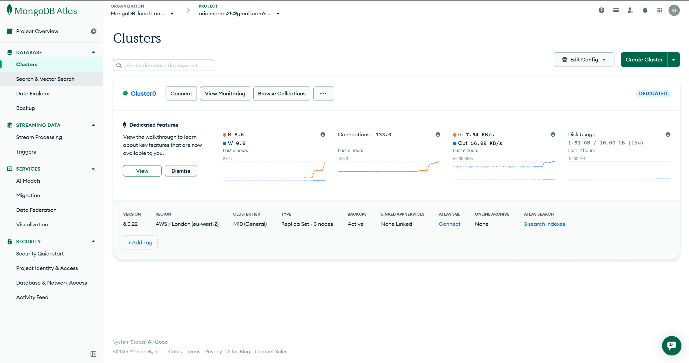Open the Create Cluster arrow dropdown
Screen dimensions: 689x363
(x=673, y=60)
